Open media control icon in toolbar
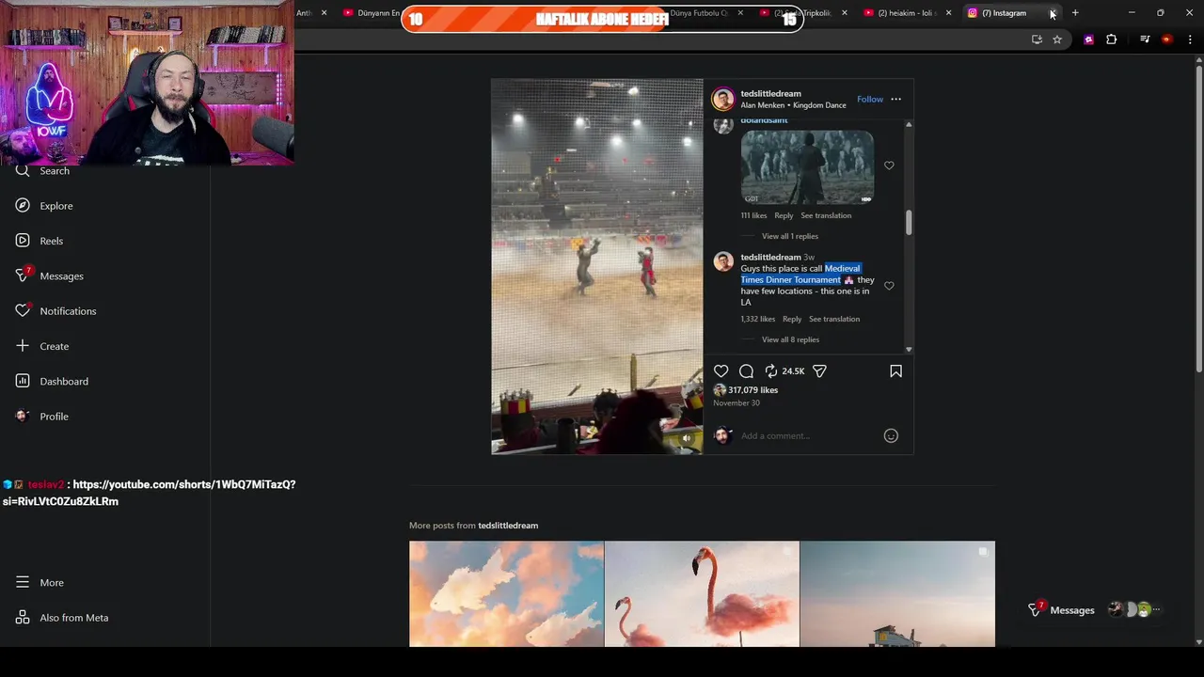 pos(1145,39)
